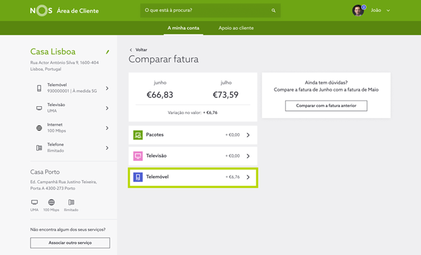The width and height of the screenshot is (421, 255).
Task: Open João's profile avatar
Action: [x=358, y=10]
